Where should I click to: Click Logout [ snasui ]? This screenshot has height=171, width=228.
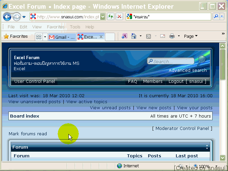tap(187, 81)
